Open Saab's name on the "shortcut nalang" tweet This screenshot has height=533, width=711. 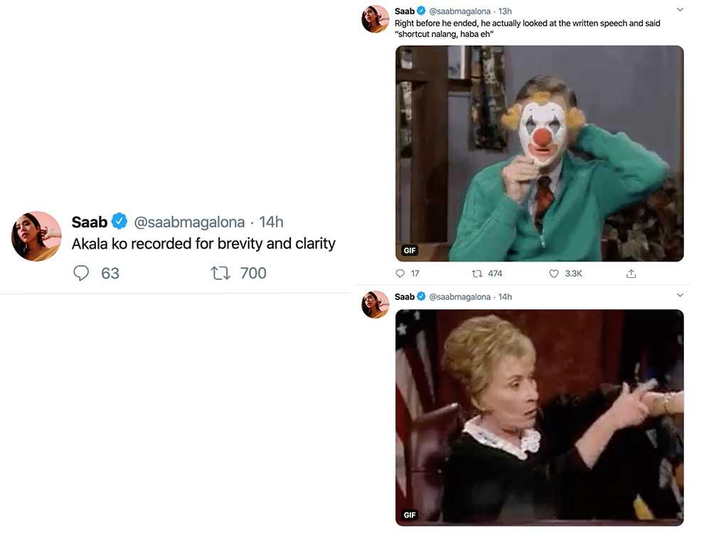tap(405, 11)
